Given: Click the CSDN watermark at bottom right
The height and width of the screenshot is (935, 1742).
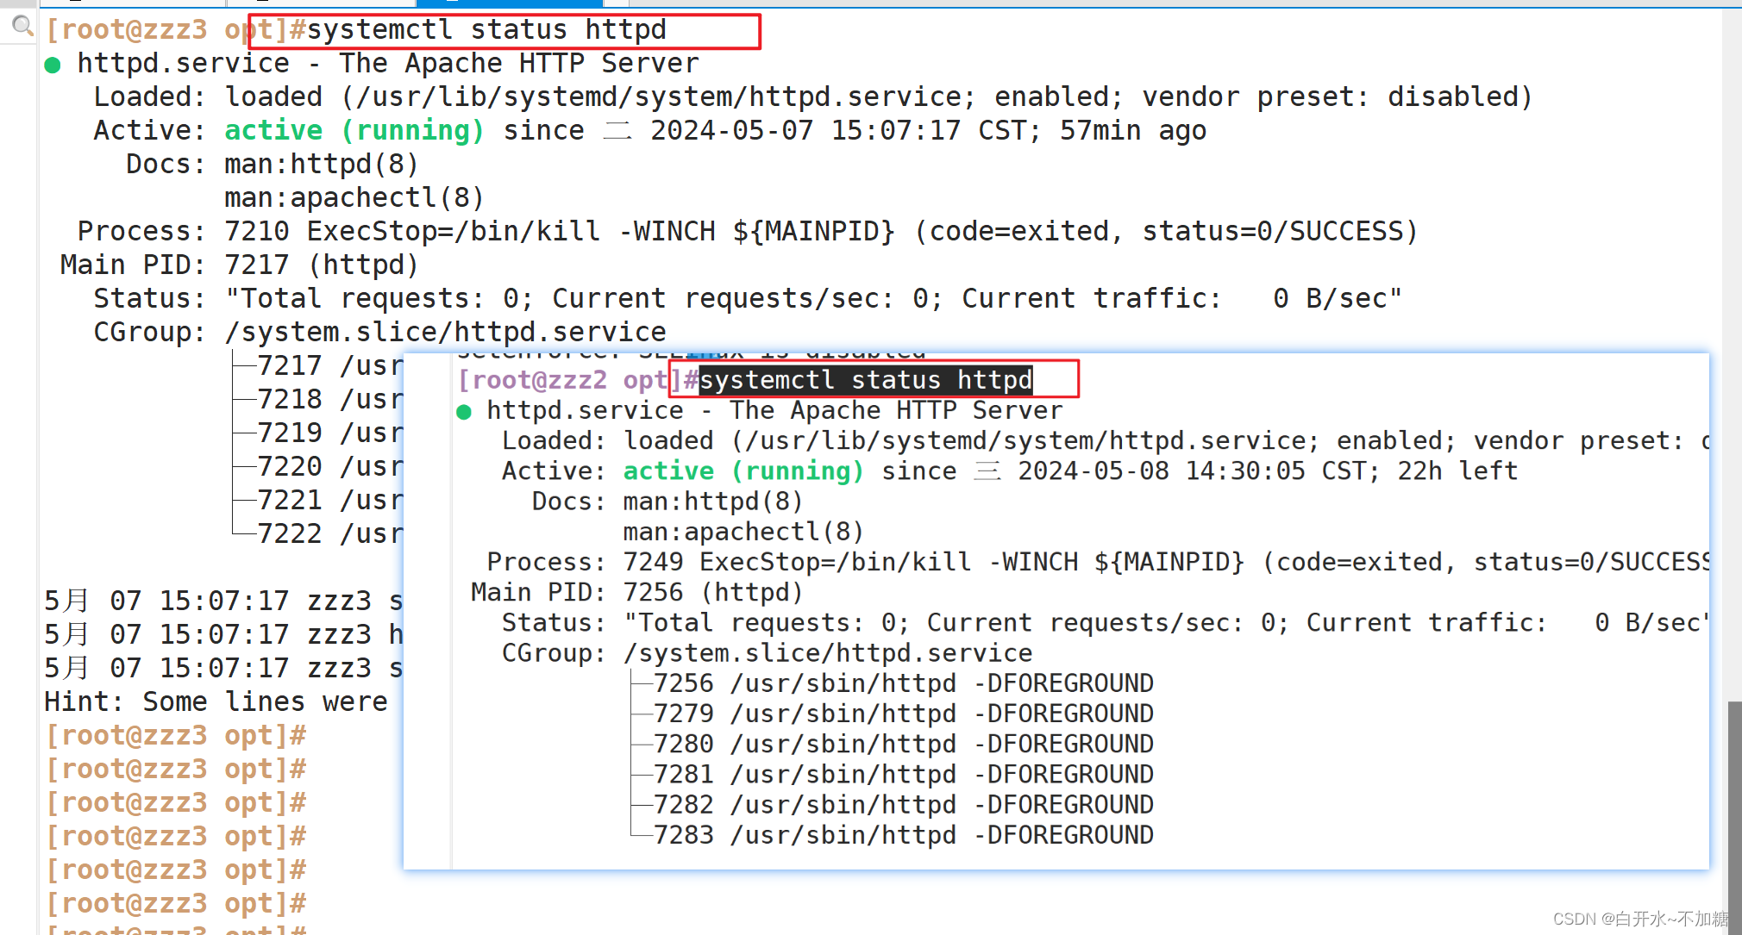Looking at the screenshot, I should 1640,919.
